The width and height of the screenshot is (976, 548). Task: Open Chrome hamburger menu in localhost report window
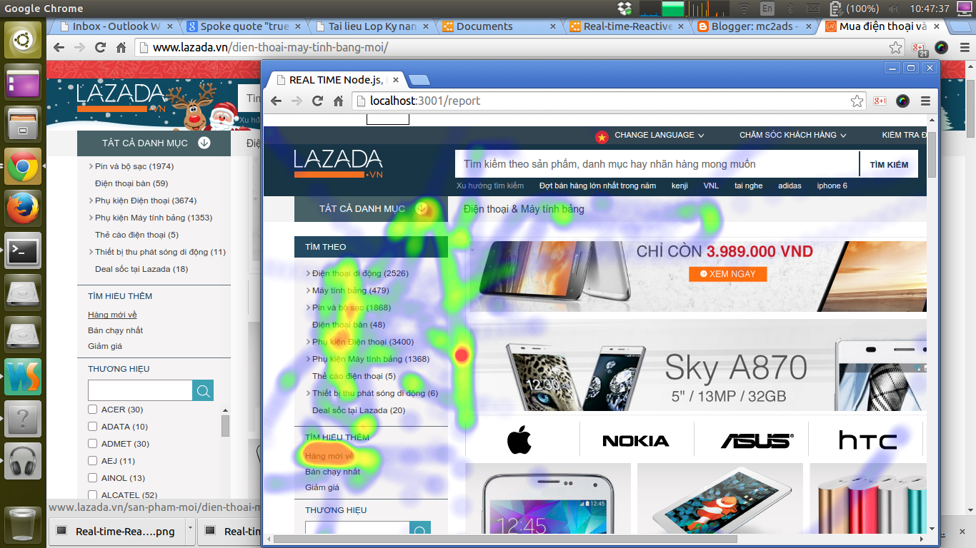tap(925, 101)
